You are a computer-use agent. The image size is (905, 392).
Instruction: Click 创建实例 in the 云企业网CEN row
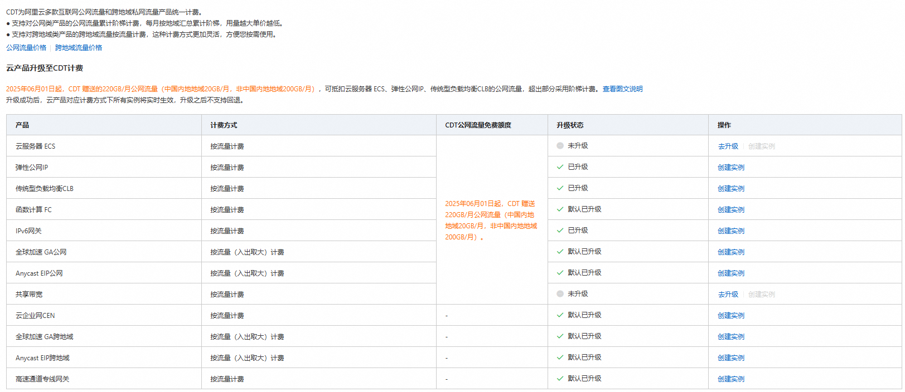pyautogui.click(x=731, y=316)
